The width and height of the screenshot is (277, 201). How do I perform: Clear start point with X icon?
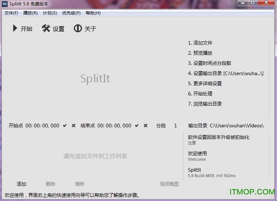coord(73,126)
